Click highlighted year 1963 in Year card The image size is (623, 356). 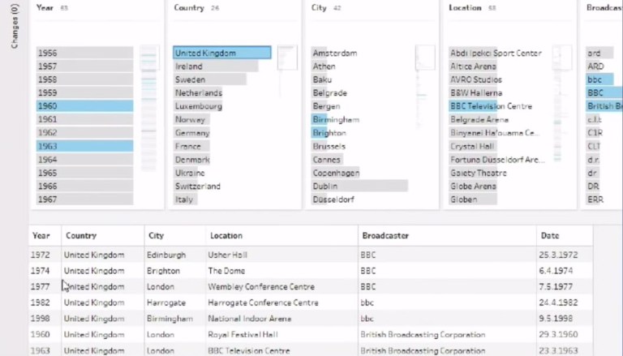click(x=84, y=146)
